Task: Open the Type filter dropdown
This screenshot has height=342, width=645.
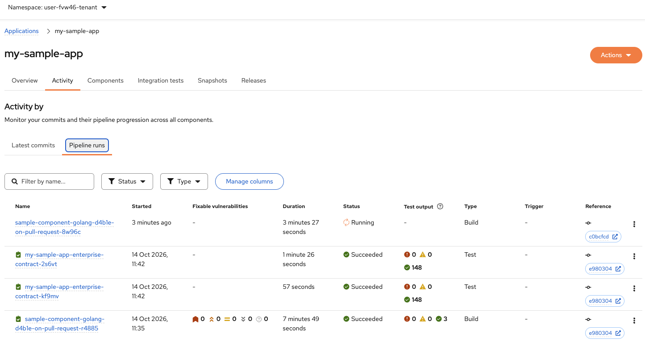Action: pos(184,181)
